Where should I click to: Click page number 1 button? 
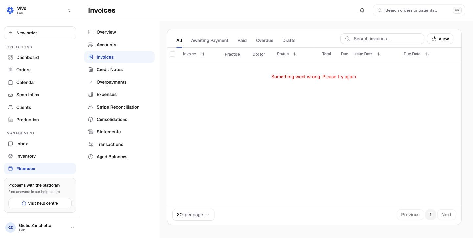[431, 215]
